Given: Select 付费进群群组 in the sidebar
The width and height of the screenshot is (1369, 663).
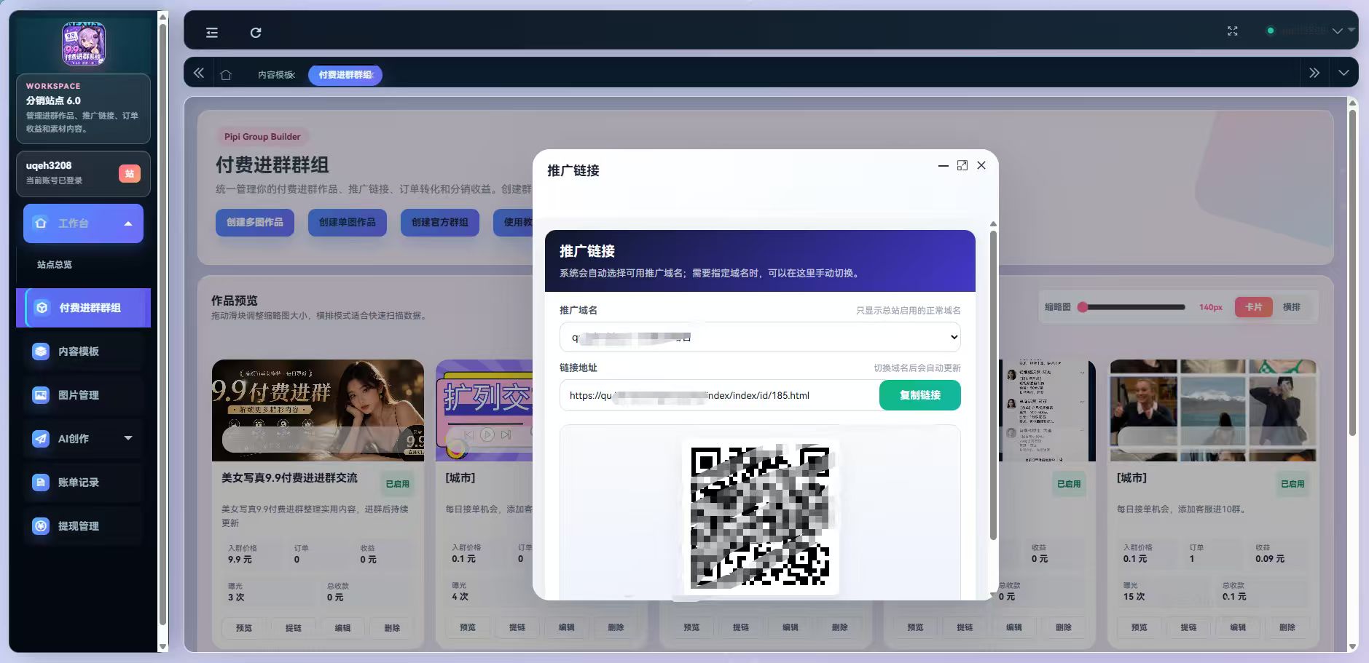Looking at the screenshot, I should [83, 307].
